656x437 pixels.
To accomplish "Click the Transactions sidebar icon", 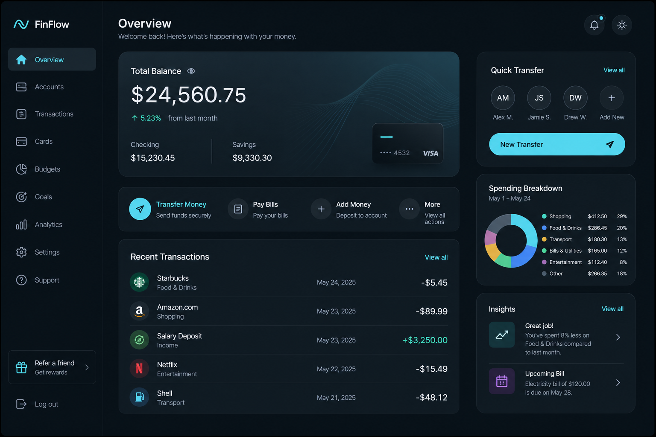I will (21, 114).
